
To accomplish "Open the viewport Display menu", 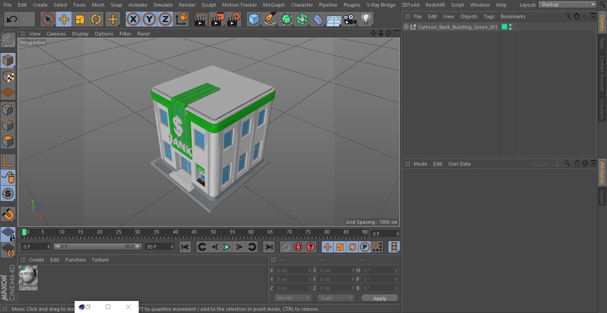I will (80, 34).
